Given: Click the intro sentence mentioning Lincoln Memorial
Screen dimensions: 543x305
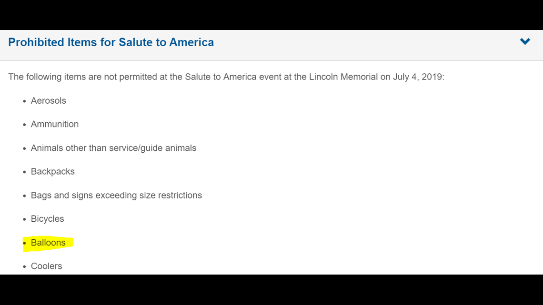Looking at the screenshot, I should pos(226,77).
